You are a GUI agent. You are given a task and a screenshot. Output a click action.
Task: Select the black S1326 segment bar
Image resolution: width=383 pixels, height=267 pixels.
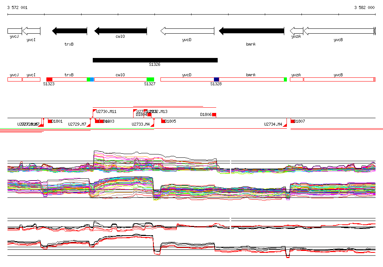pos(155,60)
